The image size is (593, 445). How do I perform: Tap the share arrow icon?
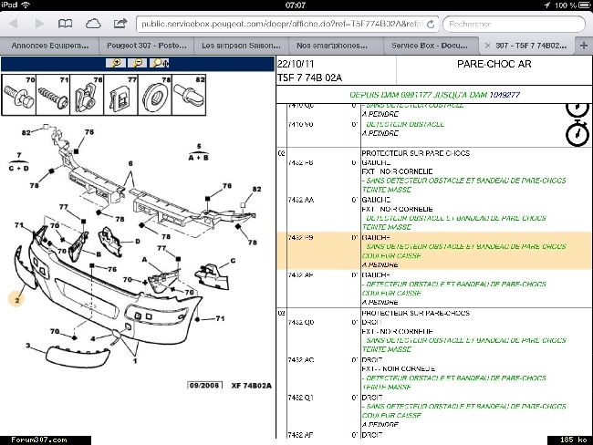120,24
